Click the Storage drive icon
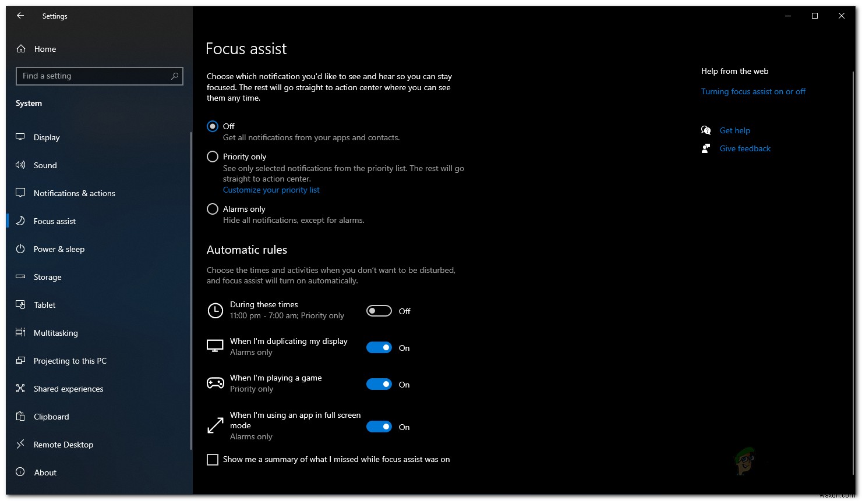The image size is (862, 501). coord(21,277)
